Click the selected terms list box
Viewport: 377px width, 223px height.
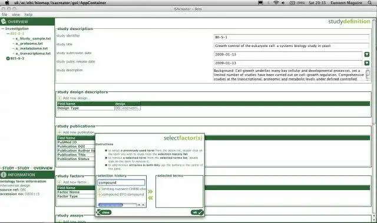pyautogui.click(x=179, y=192)
